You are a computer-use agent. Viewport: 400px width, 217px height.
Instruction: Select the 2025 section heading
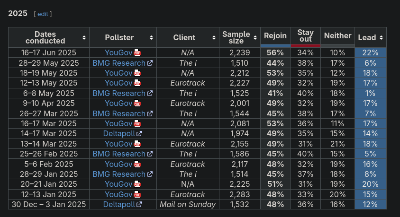coord(18,14)
